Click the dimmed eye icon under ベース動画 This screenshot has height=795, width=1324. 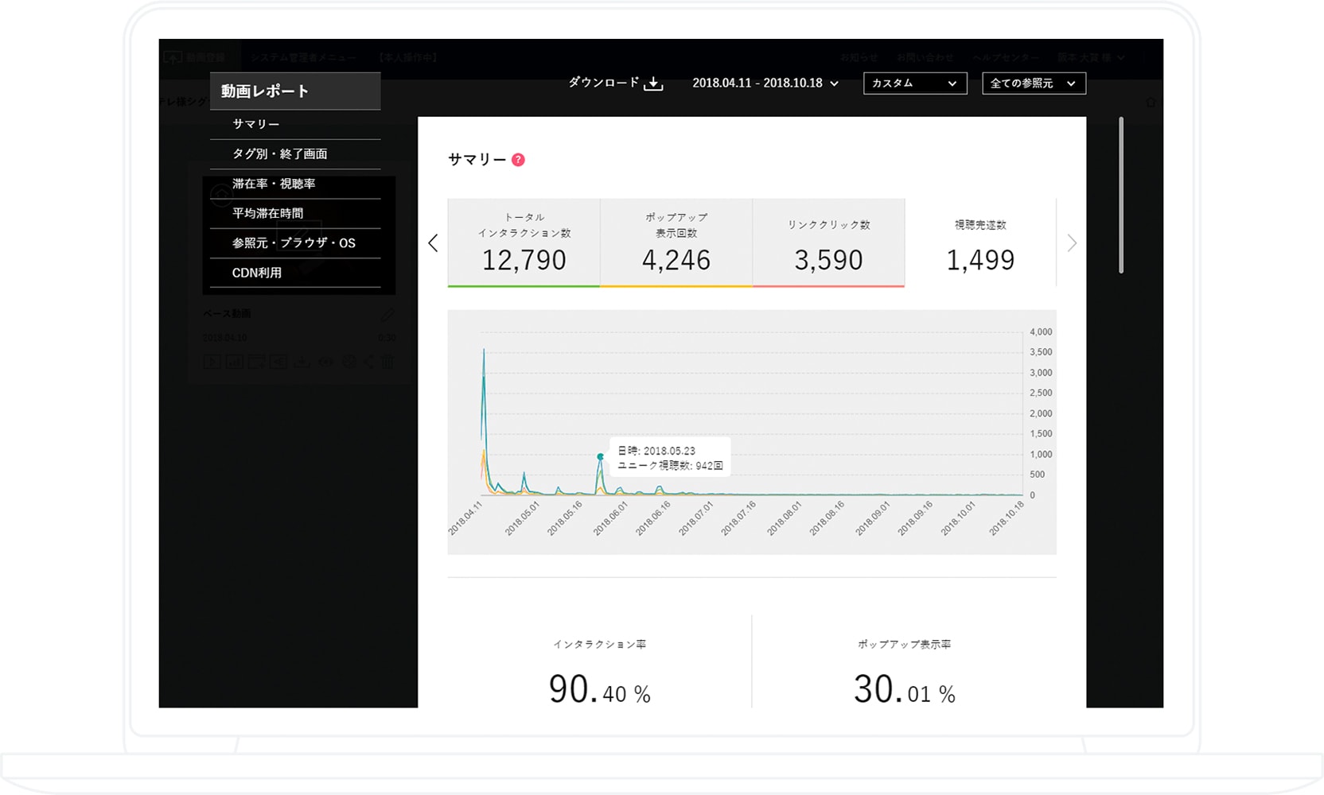326,362
